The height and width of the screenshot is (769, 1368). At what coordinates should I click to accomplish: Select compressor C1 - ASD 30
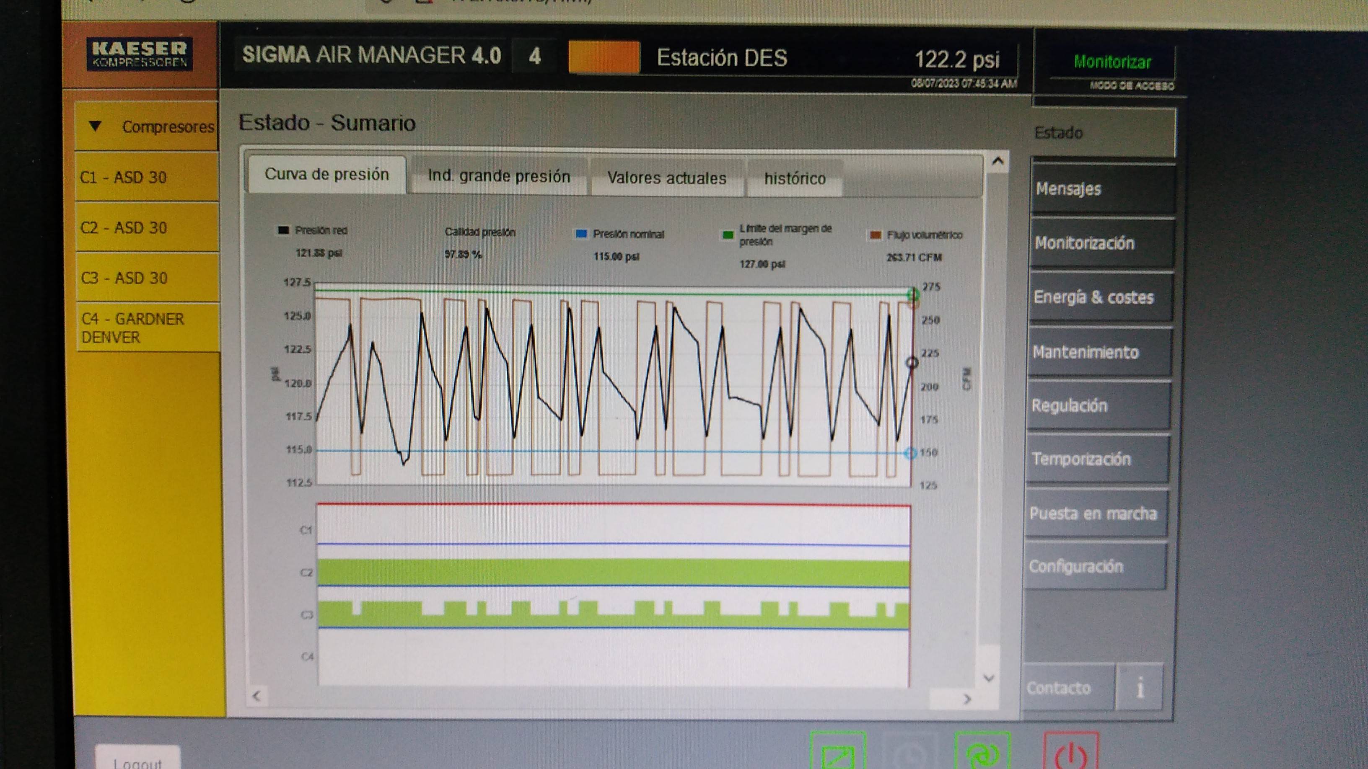[147, 177]
